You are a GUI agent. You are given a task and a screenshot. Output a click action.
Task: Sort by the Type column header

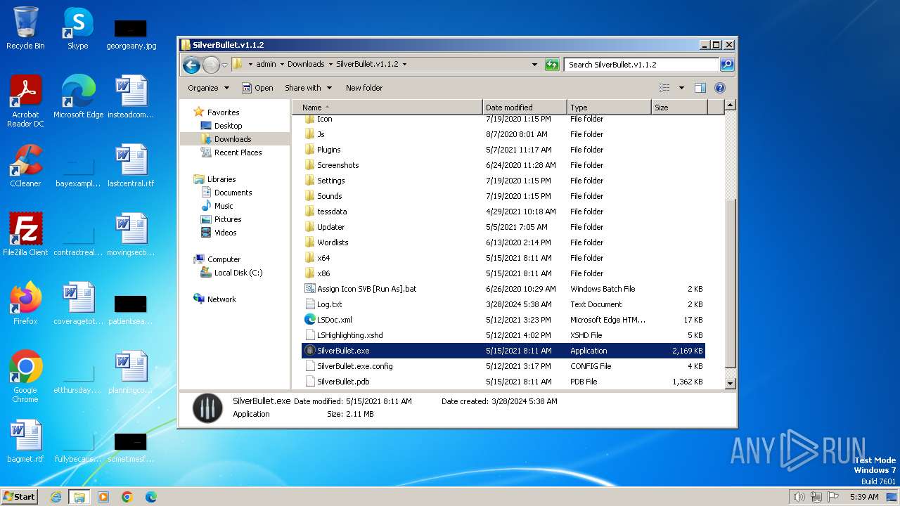[x=609, y=108]
